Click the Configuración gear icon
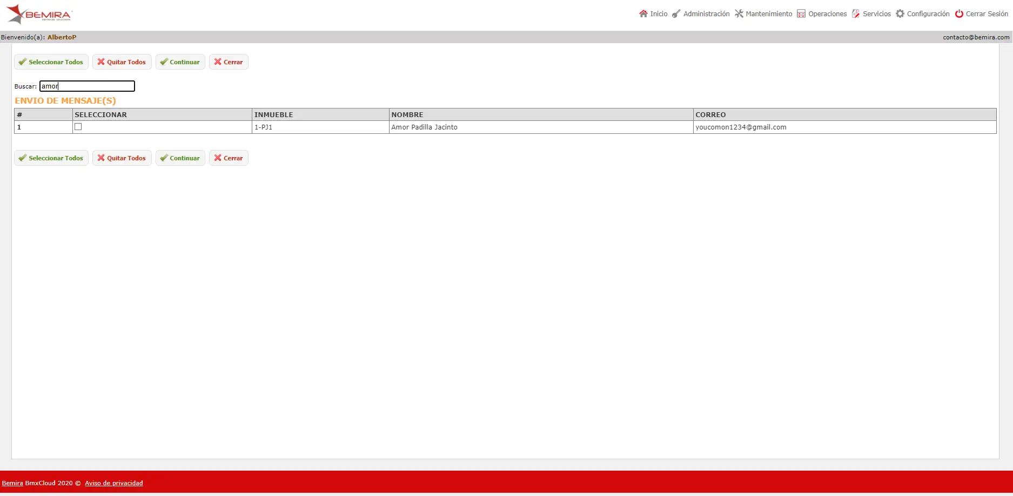 900,13
